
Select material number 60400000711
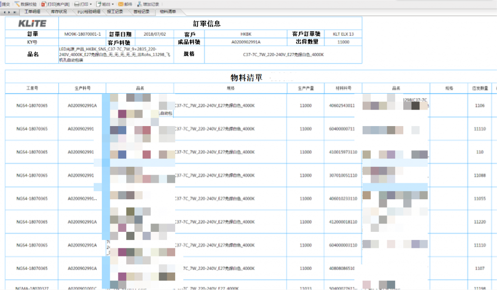(x=342, y=129)
